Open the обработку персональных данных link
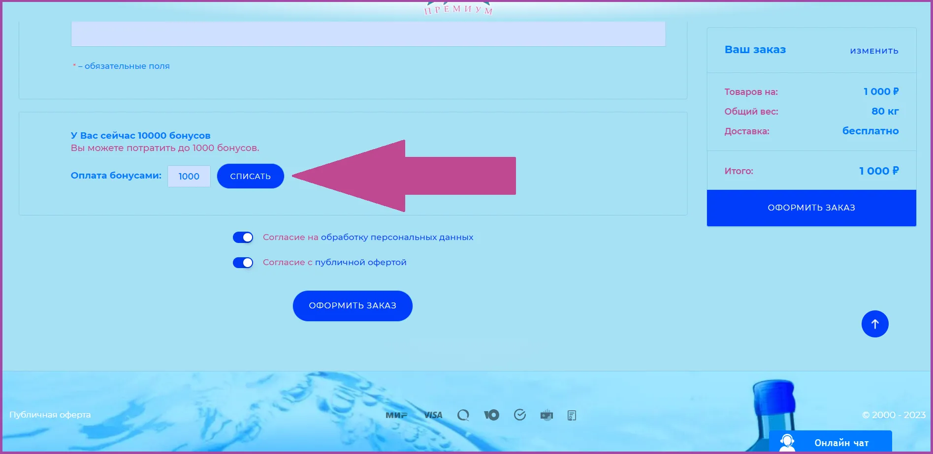Viewport: 933px width, 454px height. point(397,237)
